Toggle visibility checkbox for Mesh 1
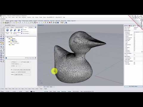This screenshot has height=107, width=143. pyautogui.click(x=11, y=40)
